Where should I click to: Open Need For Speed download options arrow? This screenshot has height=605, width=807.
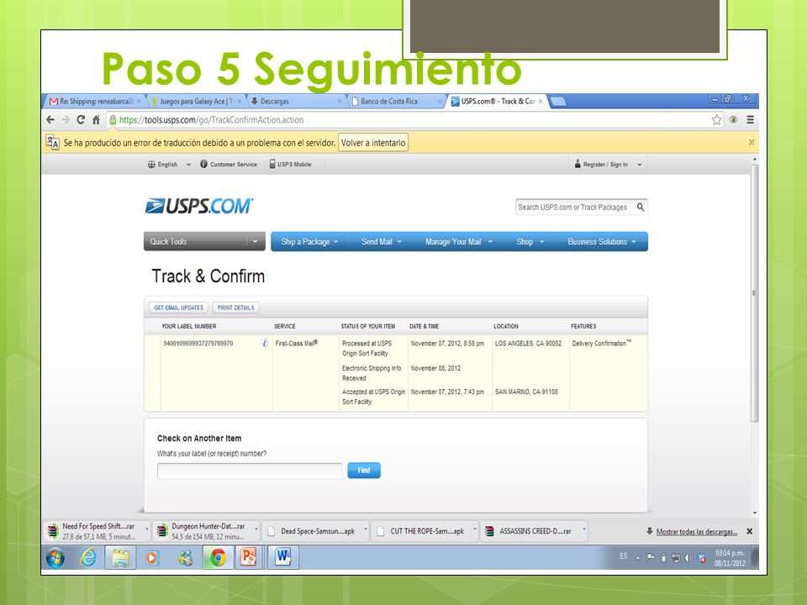coord(146,529)
